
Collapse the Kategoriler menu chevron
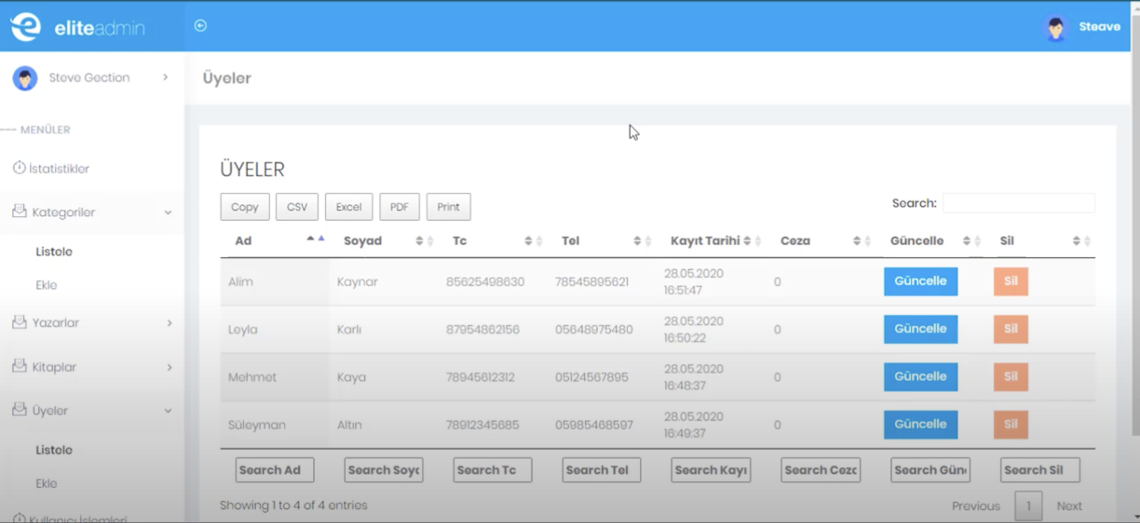(168, 213)
